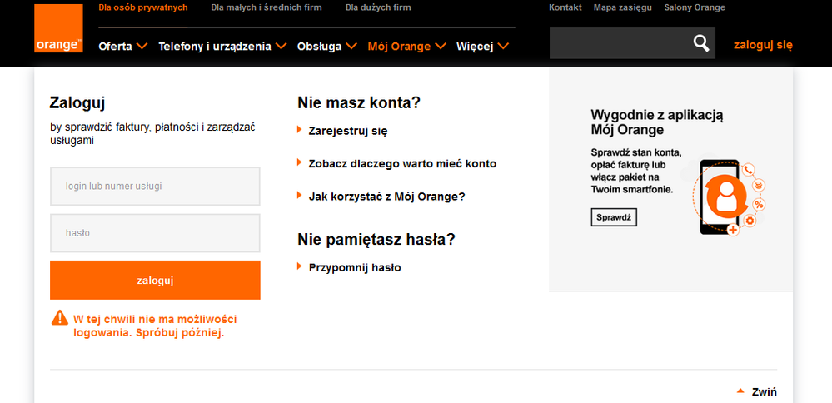Click the orange warning triangle icon
Image resolution: width=832 pixels, height=403 pixels.
click(x=59, y=317)
